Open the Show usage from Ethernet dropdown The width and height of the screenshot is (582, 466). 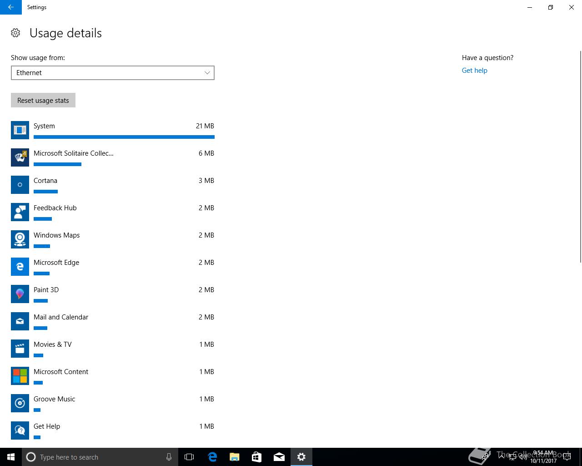click(113, 73)
